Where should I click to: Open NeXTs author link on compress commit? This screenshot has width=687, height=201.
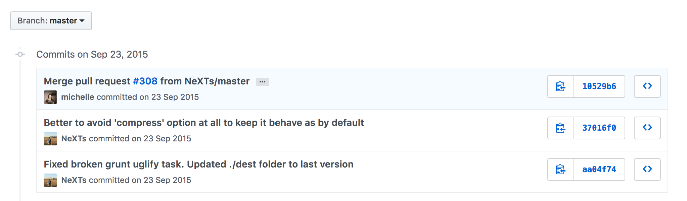(74, 139)
